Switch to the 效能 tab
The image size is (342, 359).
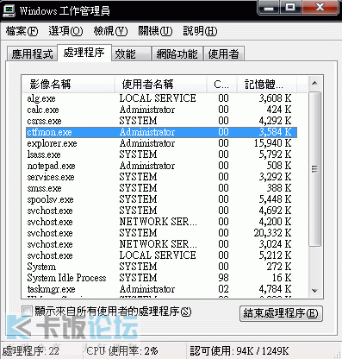point(131,54)
